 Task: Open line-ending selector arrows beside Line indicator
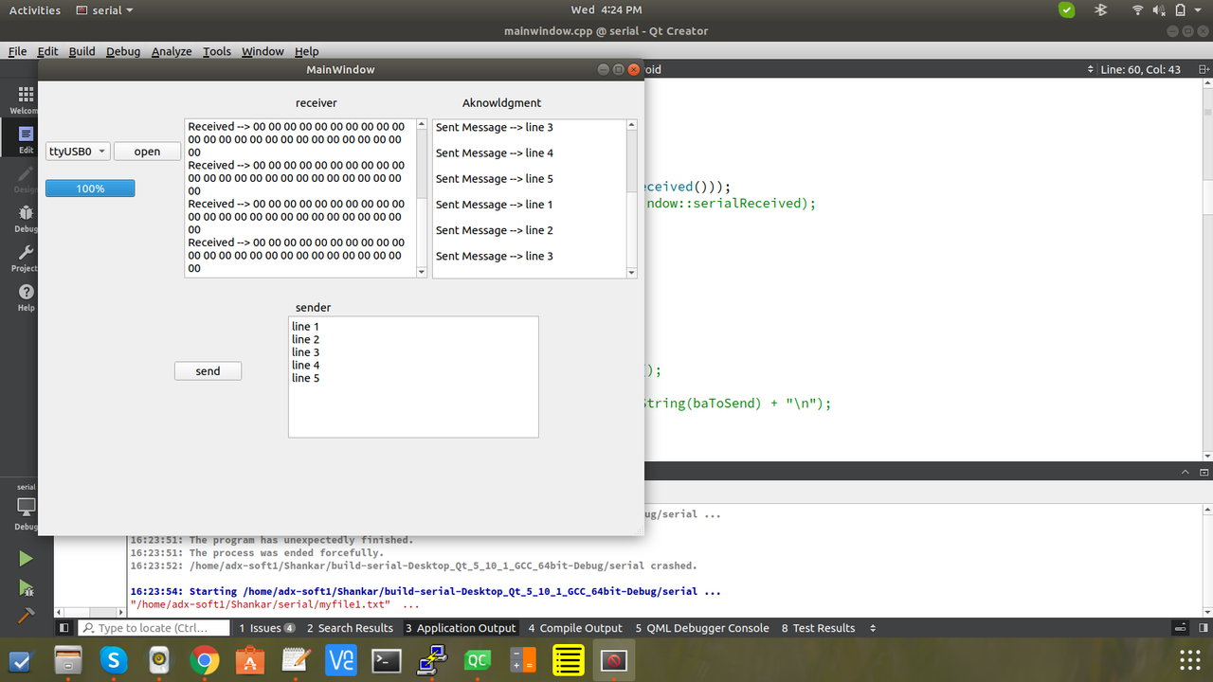[x=1090, y=69]
